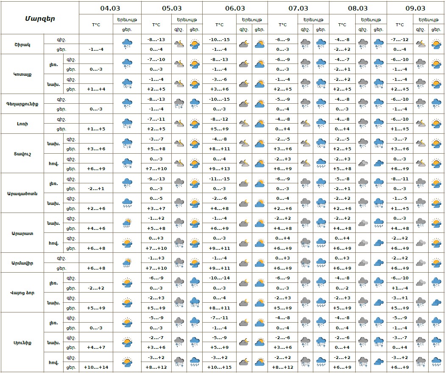
Task: Click Լոռի night weather icon for 05.03
Action: coord(178,124)
